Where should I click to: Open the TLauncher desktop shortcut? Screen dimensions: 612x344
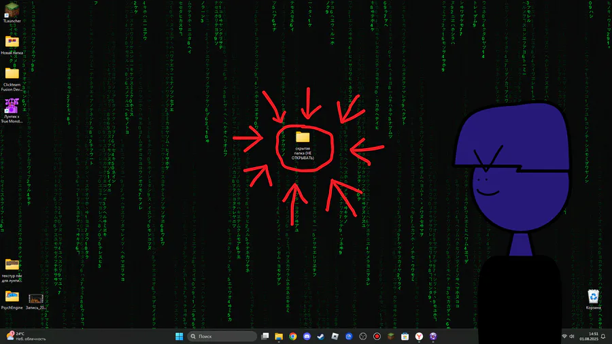pyautogui.click(x=12, y=12)
